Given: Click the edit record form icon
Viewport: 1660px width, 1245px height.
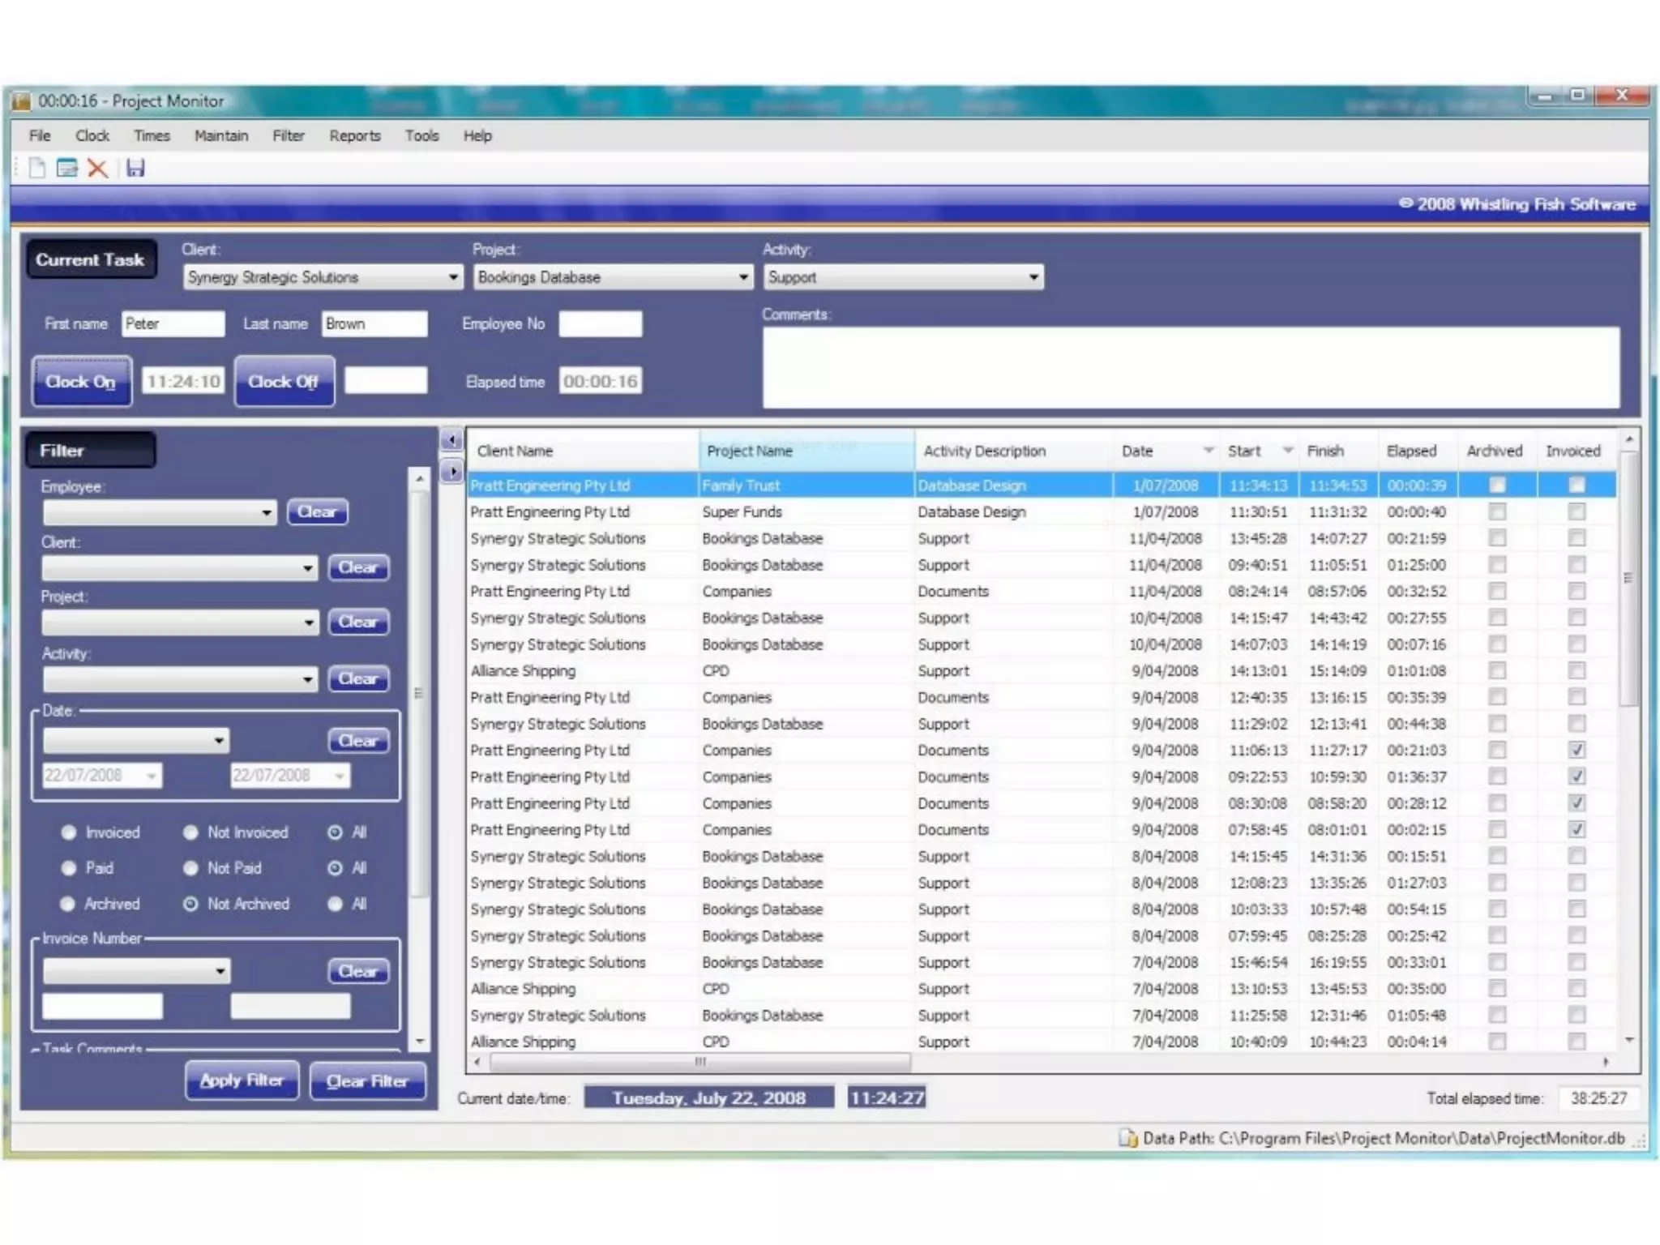Looking at the screenshot, I should click(x=67, y=168).
